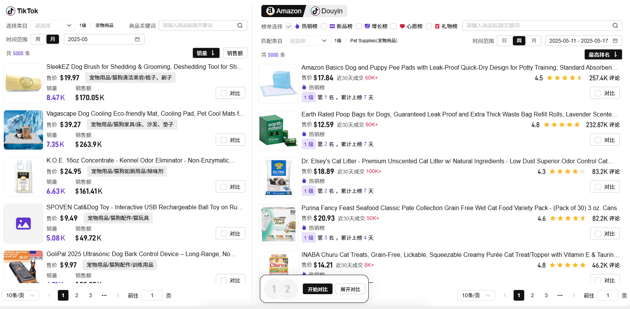Enable the 新品榜 checkbox

[324, 26]
